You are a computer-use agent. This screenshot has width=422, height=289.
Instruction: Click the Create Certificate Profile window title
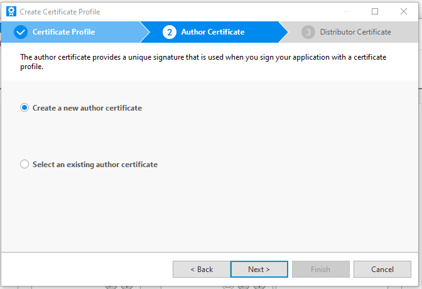coord(60,12)
